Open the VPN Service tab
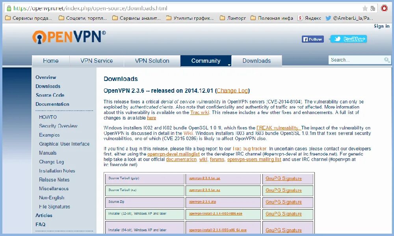This screenshot has width=394, height=236. 97,61
